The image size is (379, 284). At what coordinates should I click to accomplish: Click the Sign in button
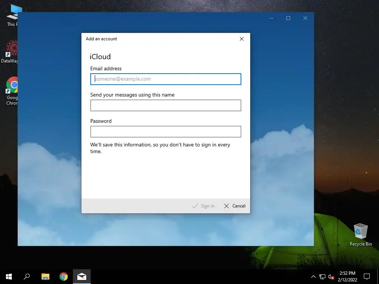[x=203, y=206]
